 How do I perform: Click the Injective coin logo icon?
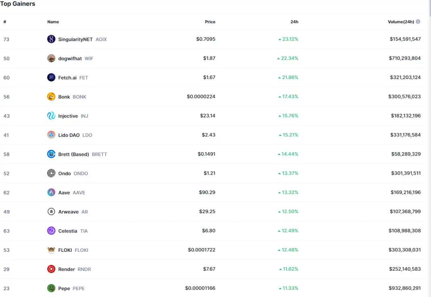click(x=51, y=116)
